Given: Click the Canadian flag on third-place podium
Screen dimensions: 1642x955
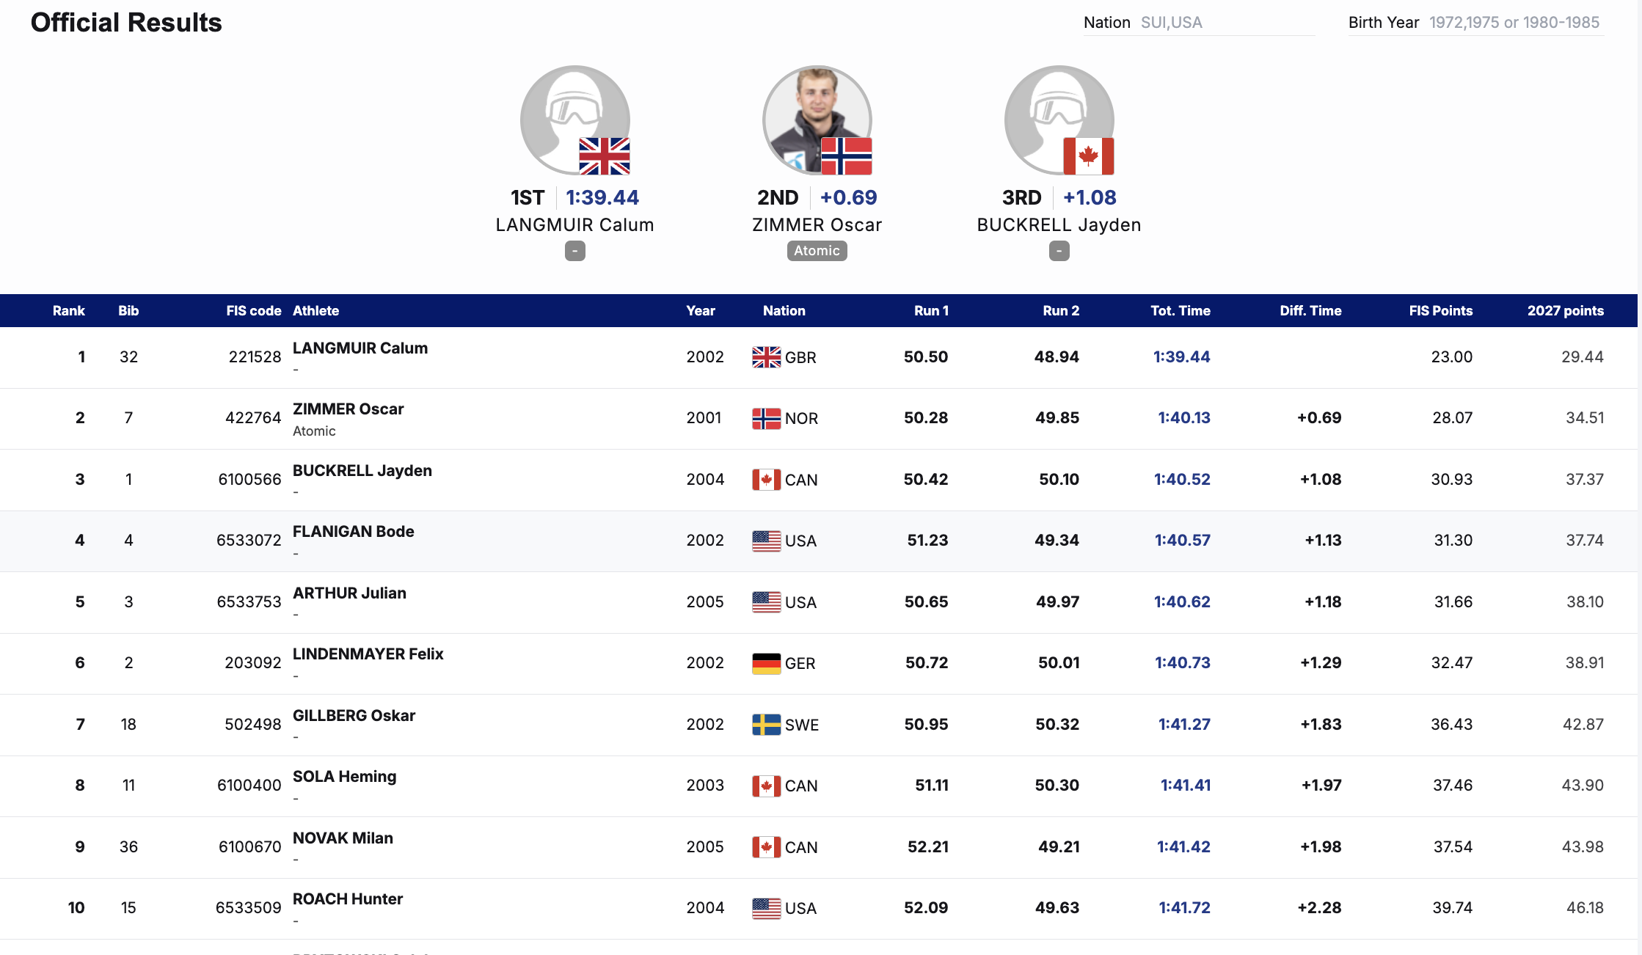Looking at the screenshot, I should (x=1088, y=156).
